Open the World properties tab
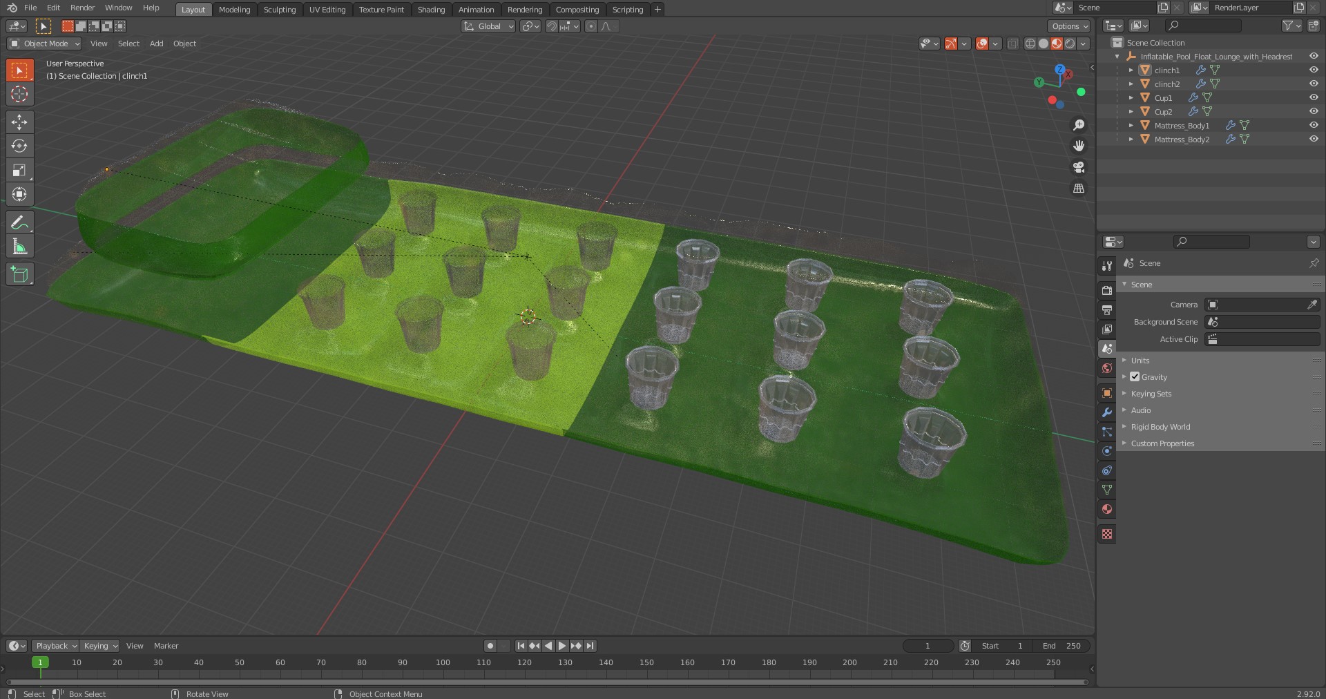The height and width of the screenshot is (699, 1326). click(1107, 368)
